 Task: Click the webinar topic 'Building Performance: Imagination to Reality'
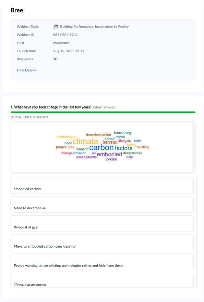coord(94,27)
